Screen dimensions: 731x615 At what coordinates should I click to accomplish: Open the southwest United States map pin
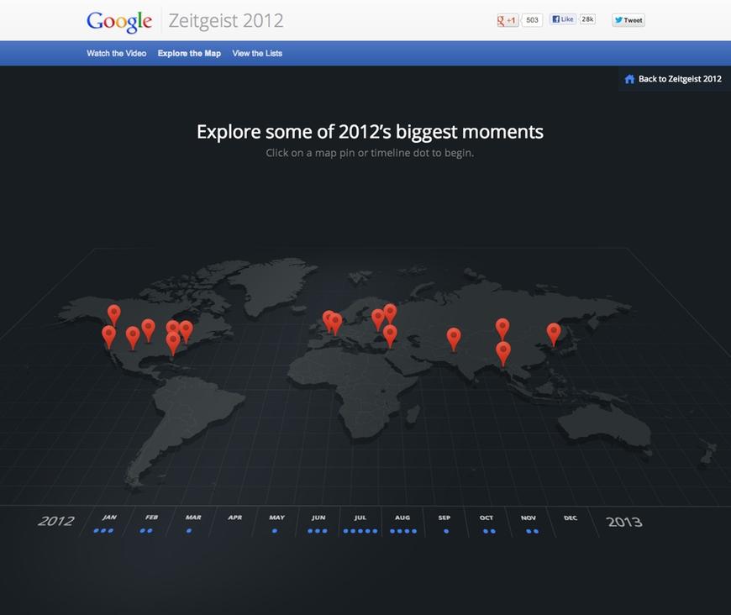pyautogui.click(x=133, y=337)
